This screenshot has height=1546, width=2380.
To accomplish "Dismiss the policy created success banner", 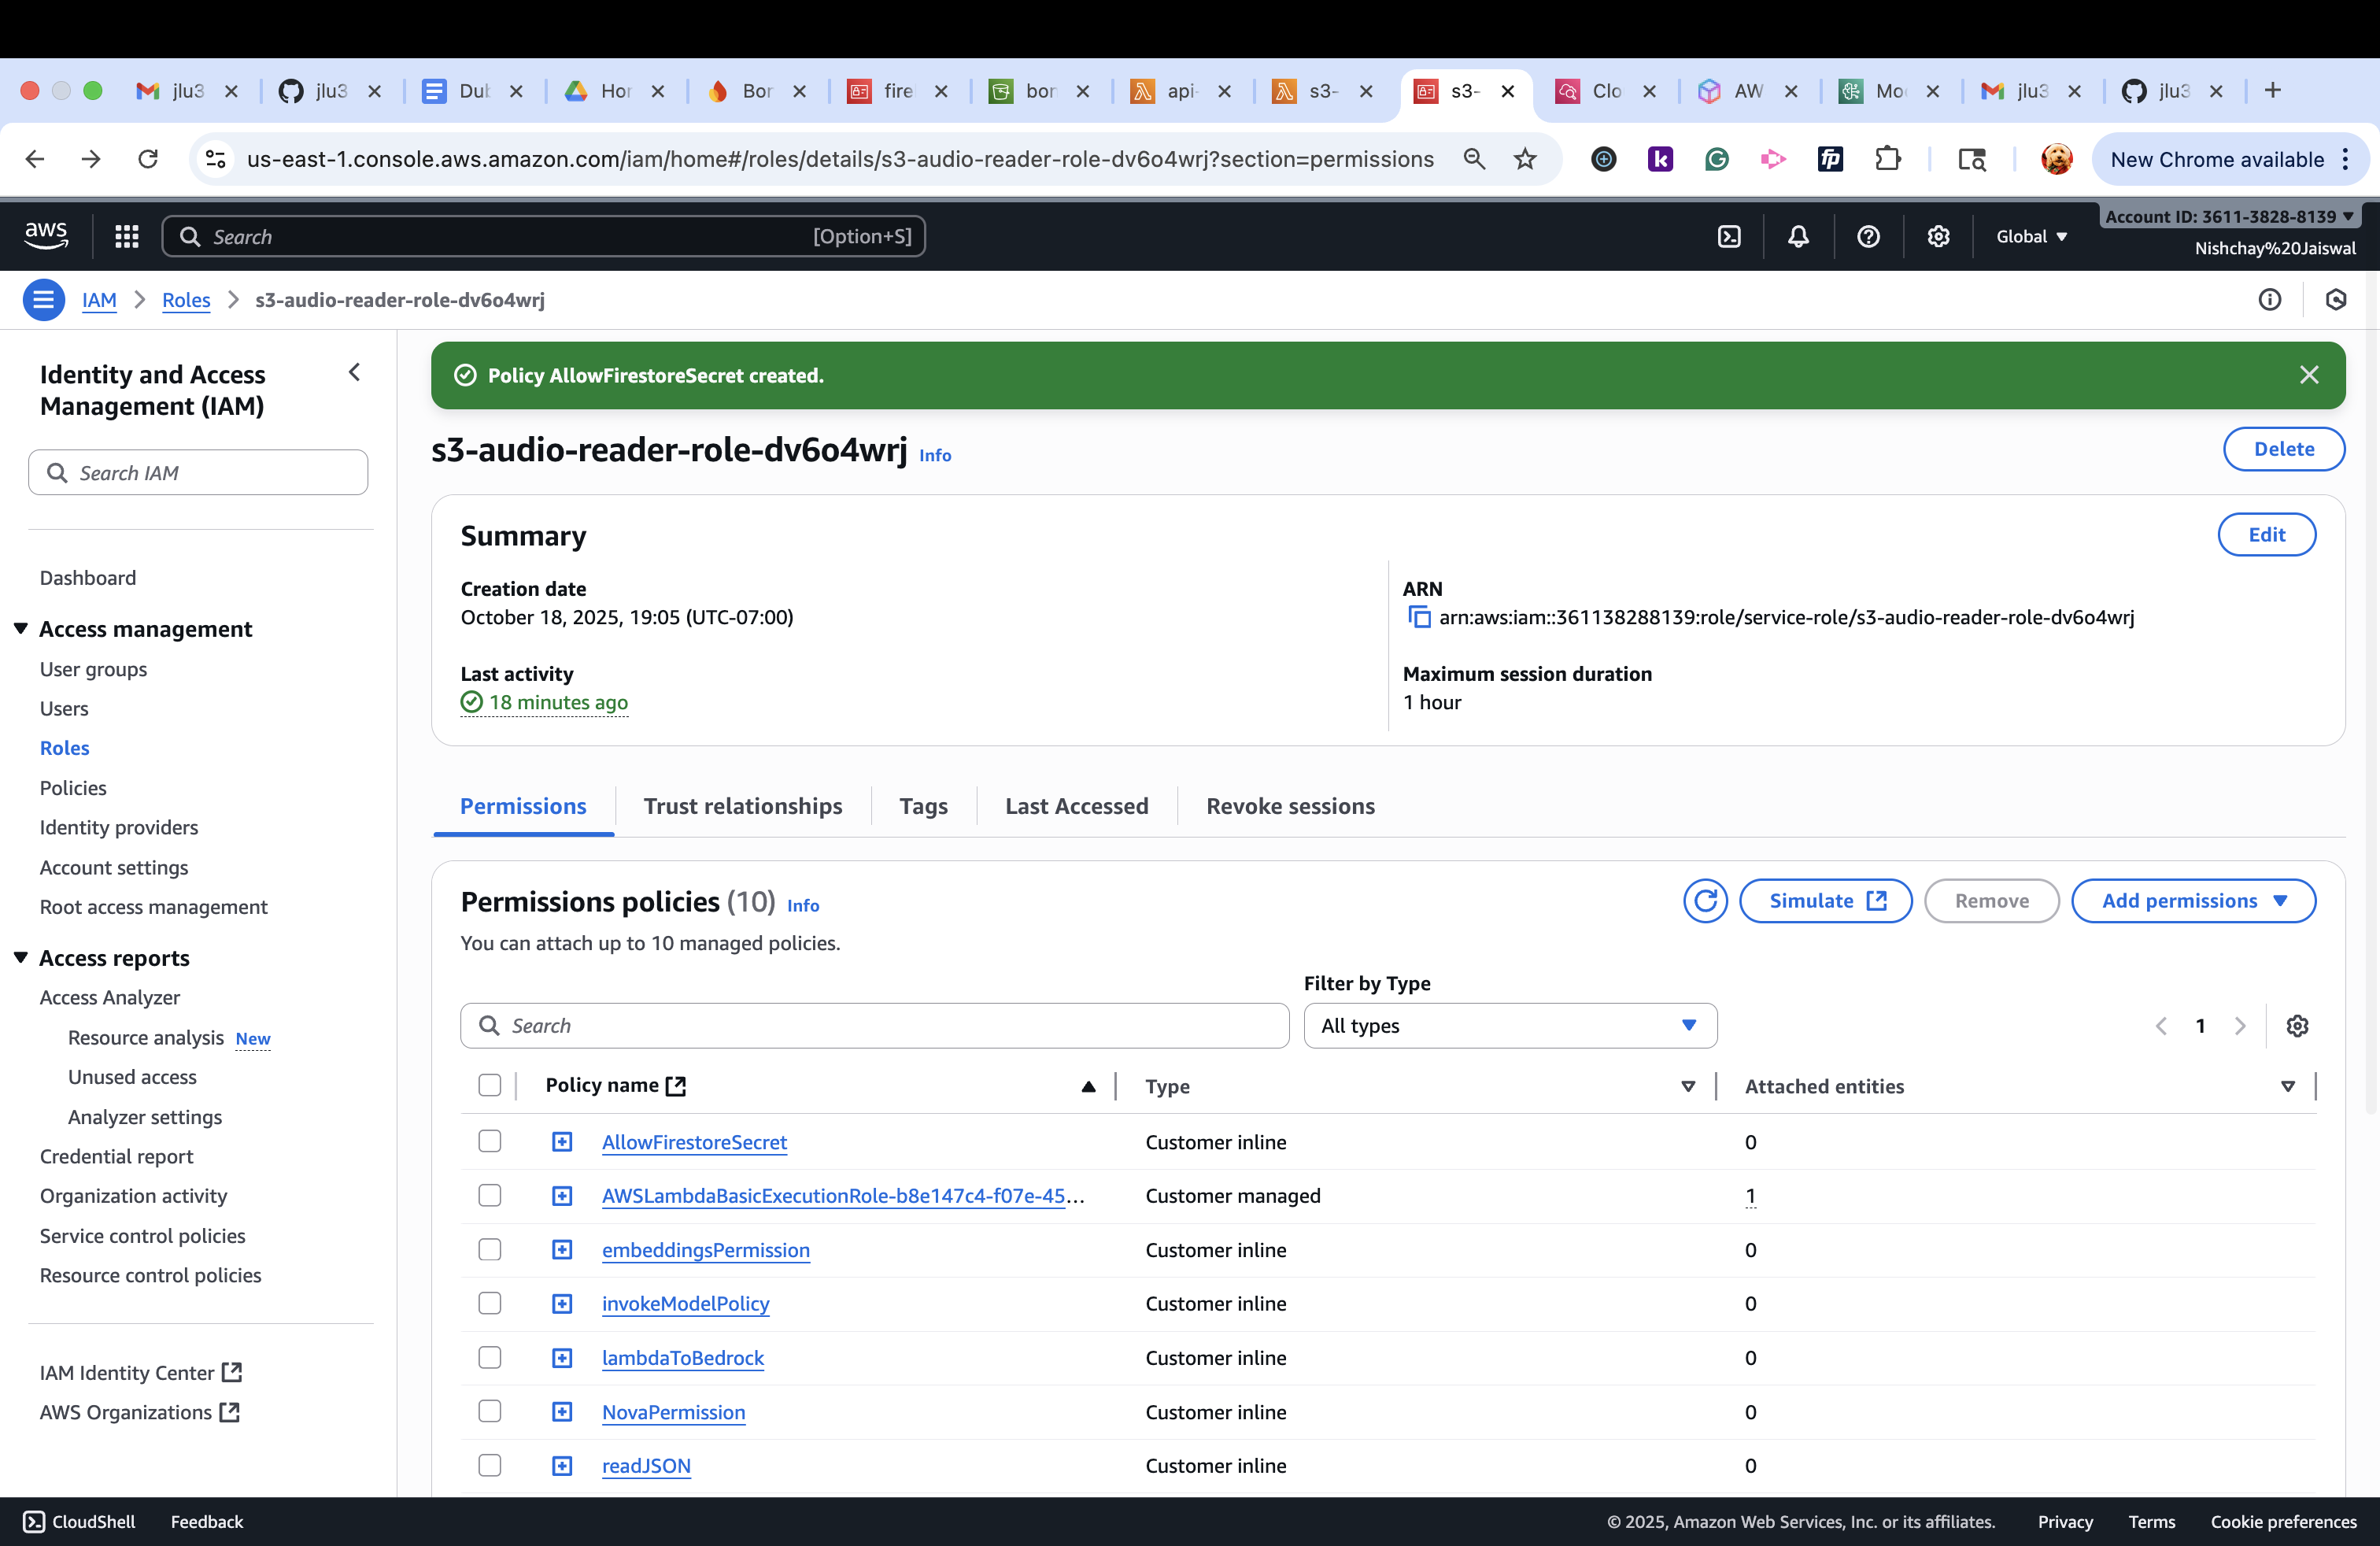I will [x=2308, y=375].
